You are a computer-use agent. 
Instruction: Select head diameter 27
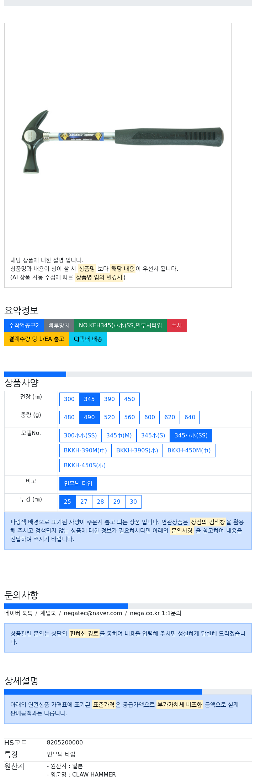coord(84,502)
